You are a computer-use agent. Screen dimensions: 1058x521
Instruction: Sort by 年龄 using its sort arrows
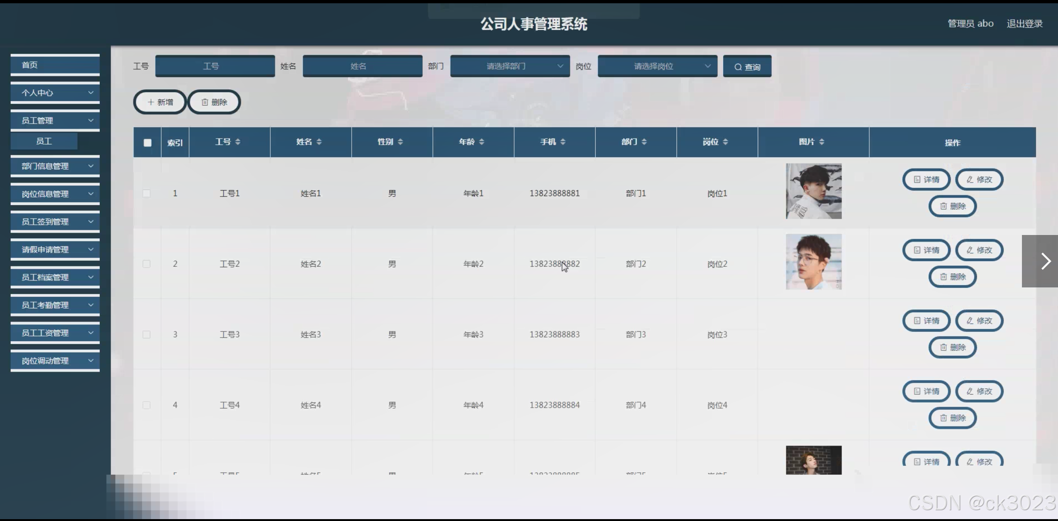pyautogui.click(x=481, y=142)
